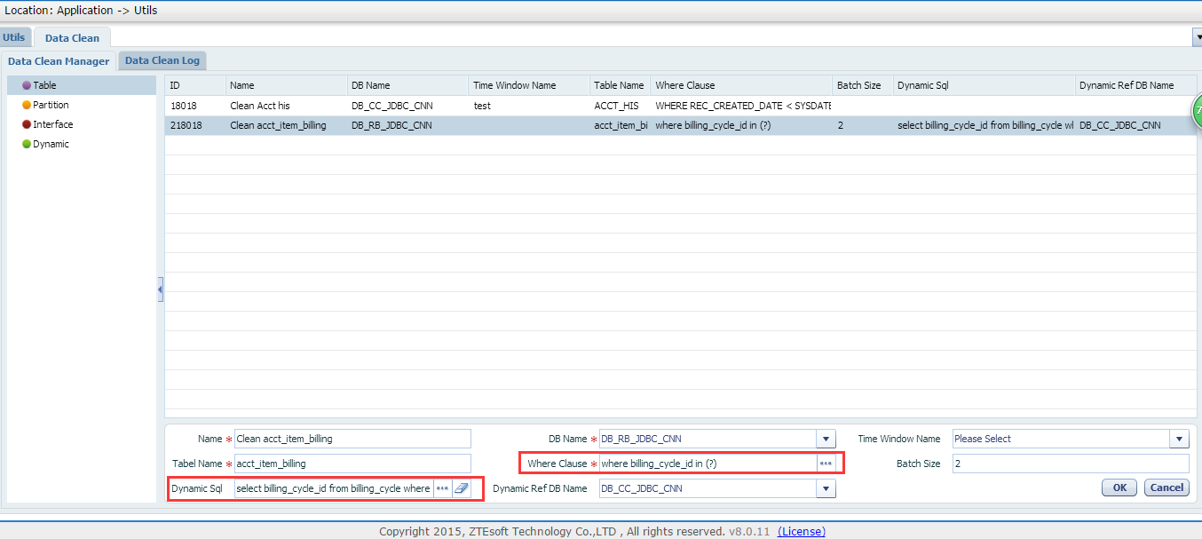Click the Batch Size cell showing 2
1202x539 pixels.
[x=863, y=125]
